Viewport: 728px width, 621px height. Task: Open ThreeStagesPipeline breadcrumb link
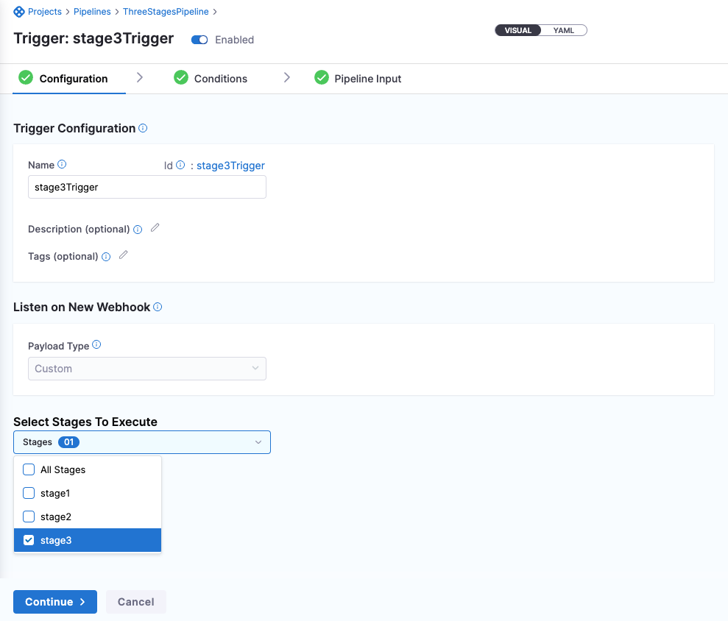[166, 12]
